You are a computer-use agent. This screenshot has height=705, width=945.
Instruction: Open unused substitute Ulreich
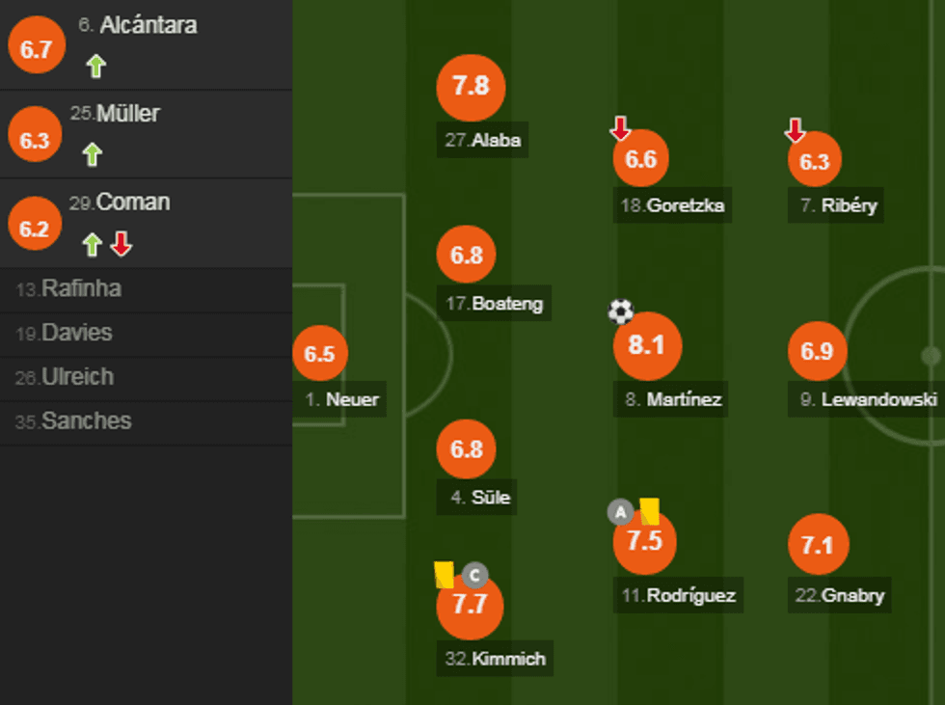(x=77, y=377)
